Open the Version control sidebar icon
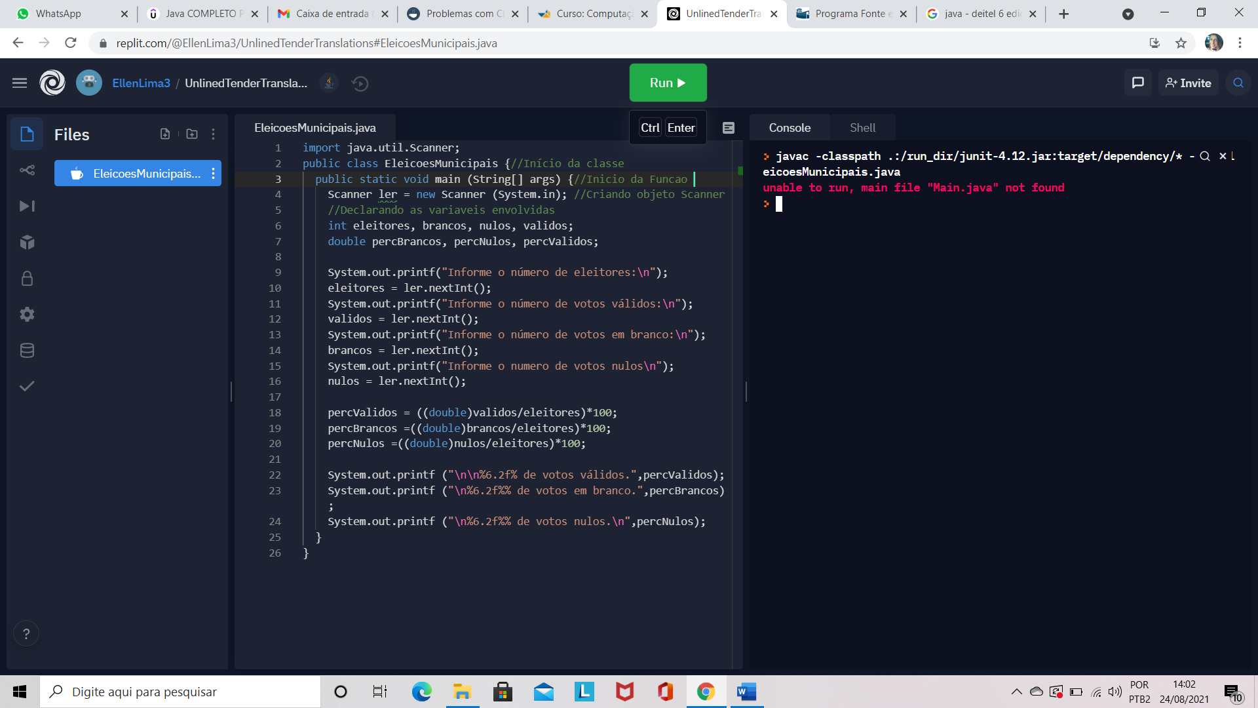 [x=27, y=170]
